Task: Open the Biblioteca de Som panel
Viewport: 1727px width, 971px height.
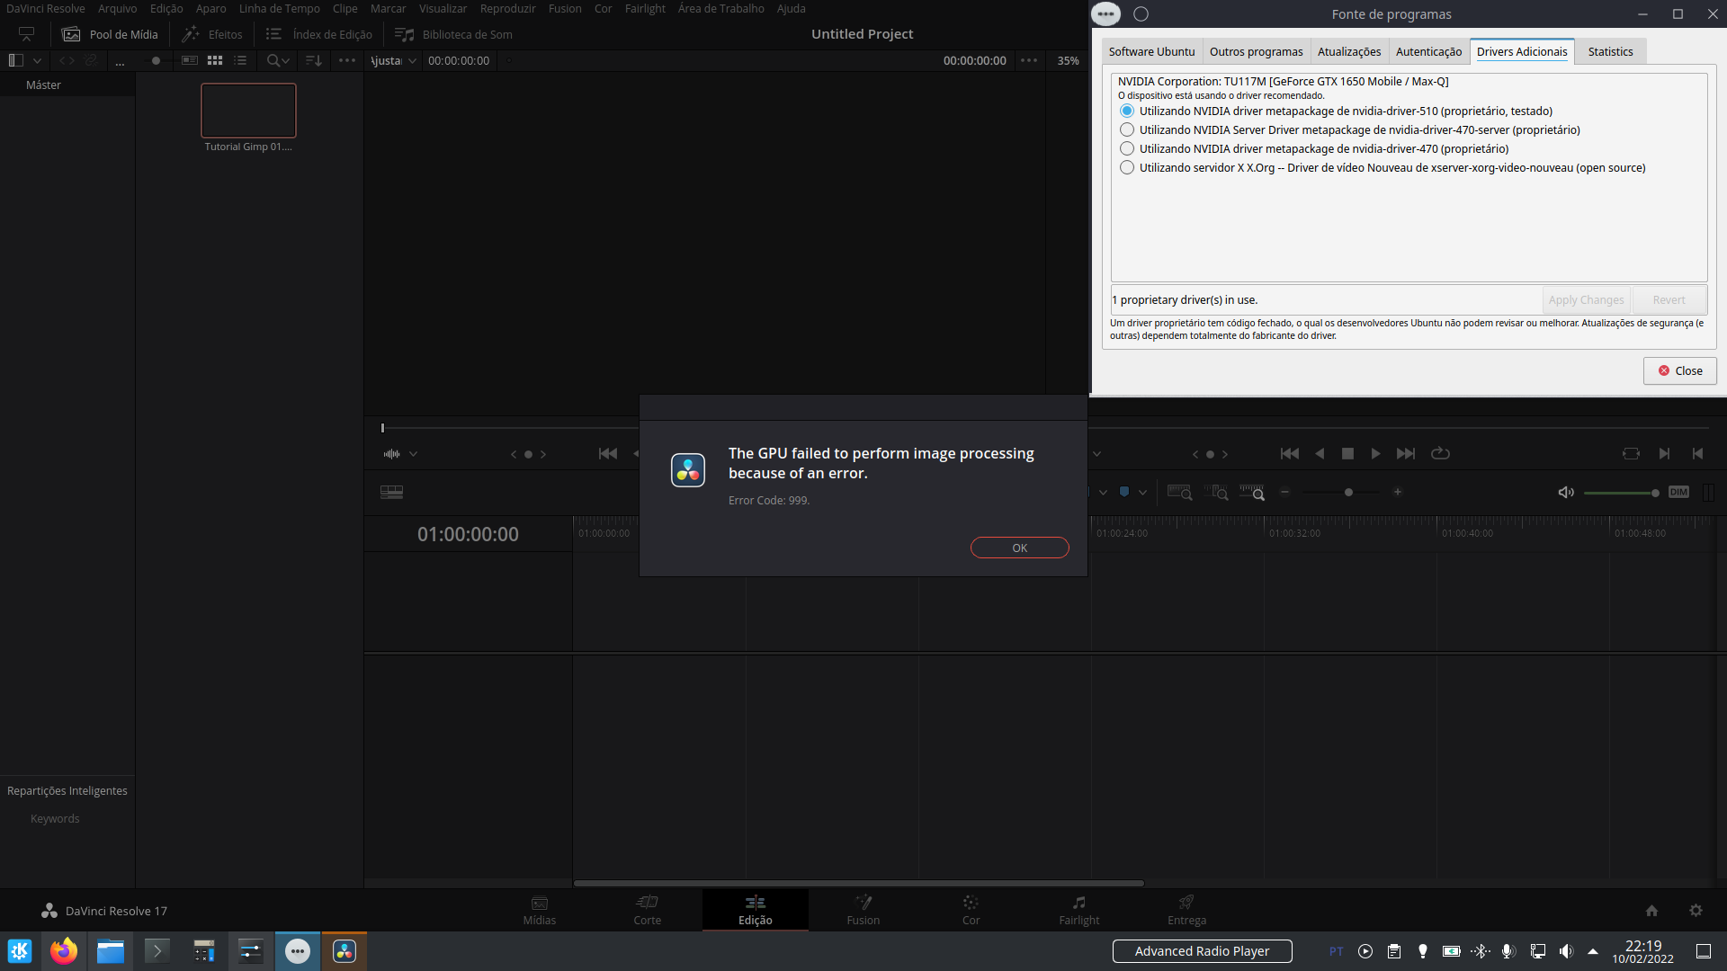Action: [454, 34]
